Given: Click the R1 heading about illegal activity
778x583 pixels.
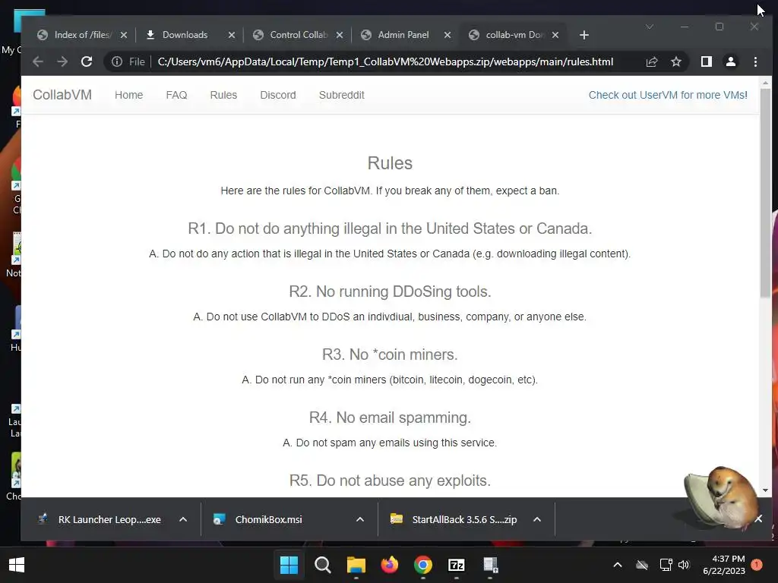Looking at the screenshot, I should (390, 228).
